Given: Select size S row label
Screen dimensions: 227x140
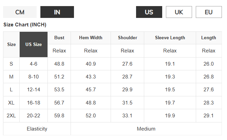Looking at the screenshot, I should pos(12,64).
